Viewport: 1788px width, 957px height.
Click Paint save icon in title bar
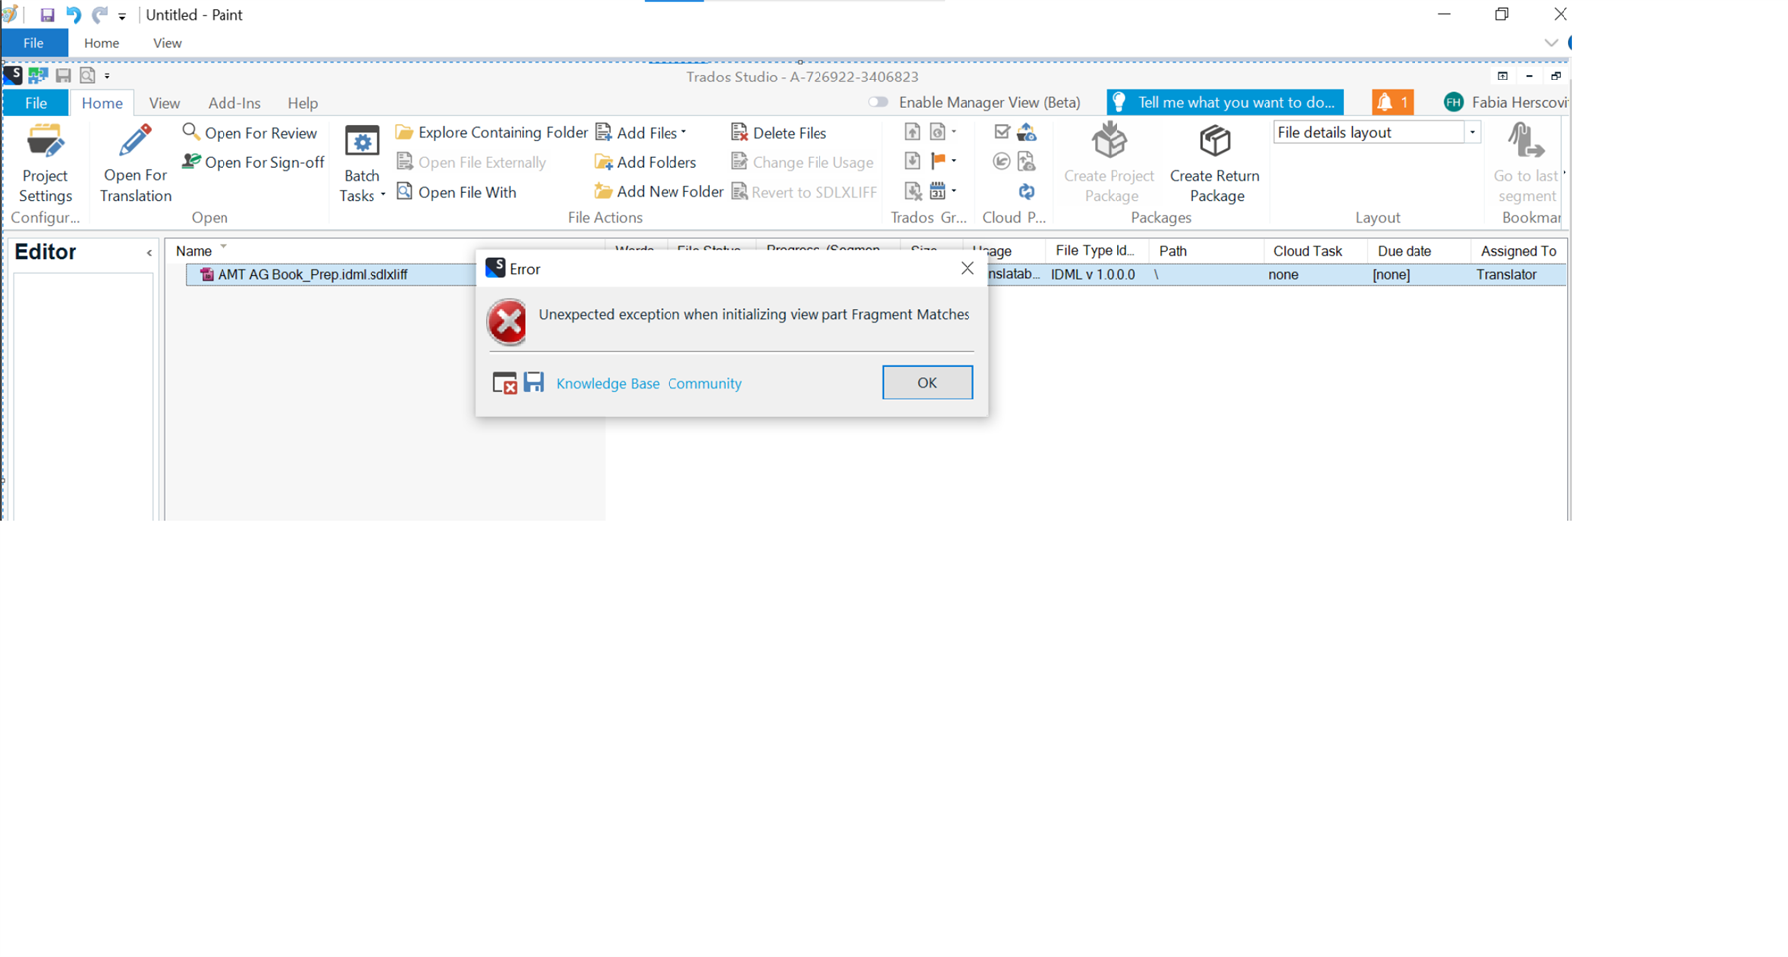point(47,15)
